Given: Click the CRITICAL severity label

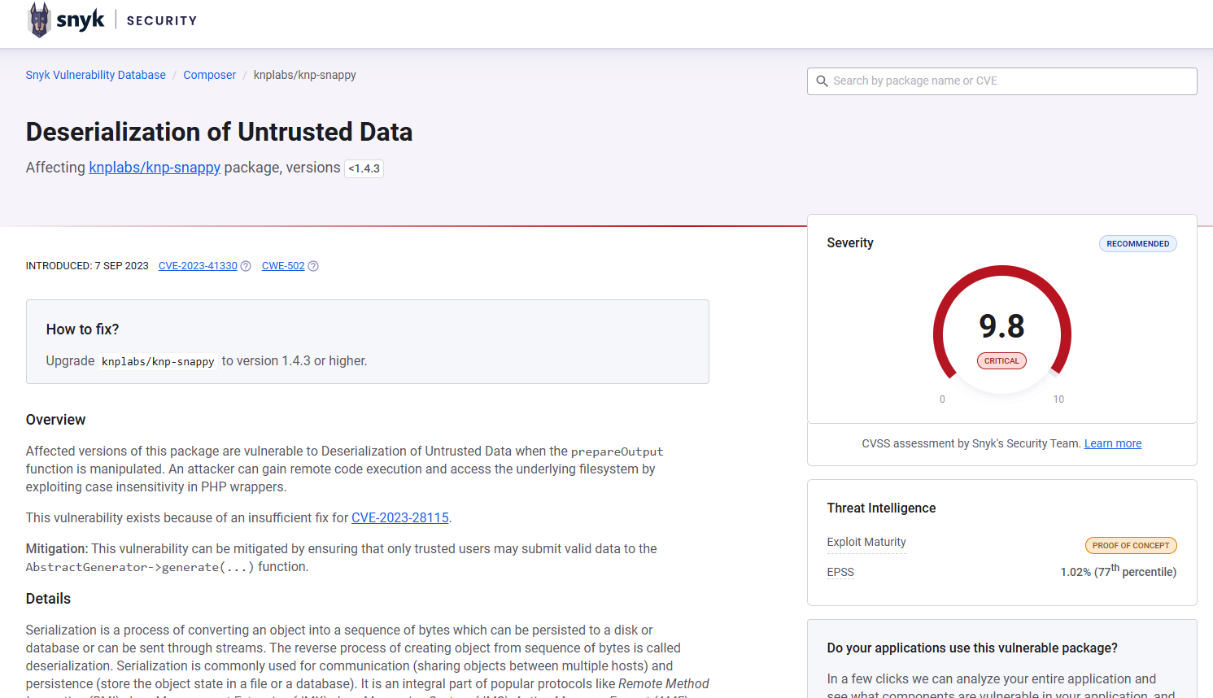Looking at the screenshot, I should click(x=1001, y=361).
